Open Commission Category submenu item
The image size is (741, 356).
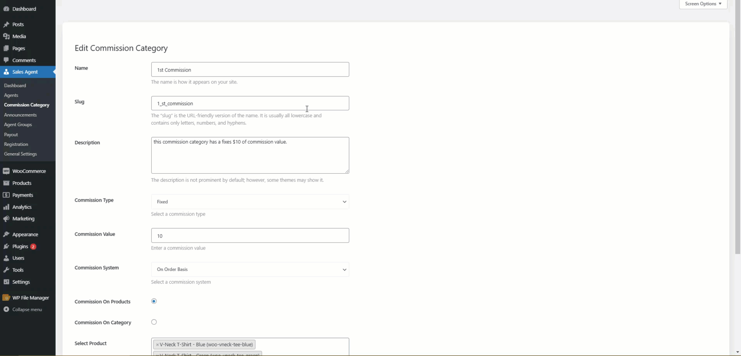(27, 105)
